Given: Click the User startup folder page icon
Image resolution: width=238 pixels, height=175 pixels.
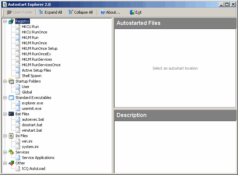Looking at the screenshot, I should pyautogui.click(x=18, y=87).
